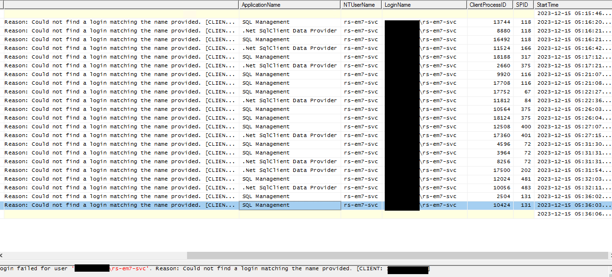This screenshot has width=612, height=277.
Task: Select StartTime cell 2023-12-15 05:16:42
Action: 573,48
